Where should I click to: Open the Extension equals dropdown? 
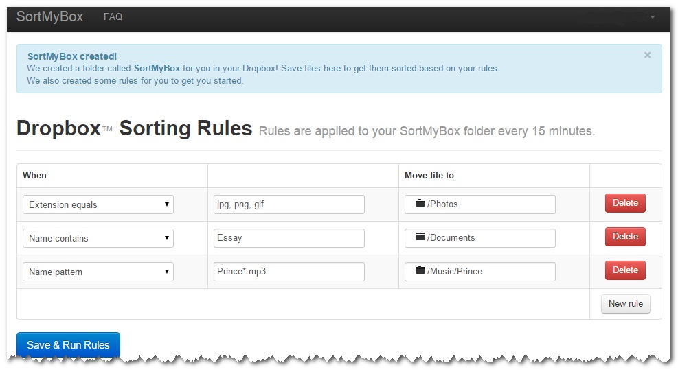coord(98,204)
